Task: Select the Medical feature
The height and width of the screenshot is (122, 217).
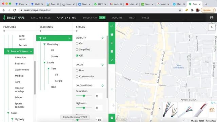Action: click(19, 76)
